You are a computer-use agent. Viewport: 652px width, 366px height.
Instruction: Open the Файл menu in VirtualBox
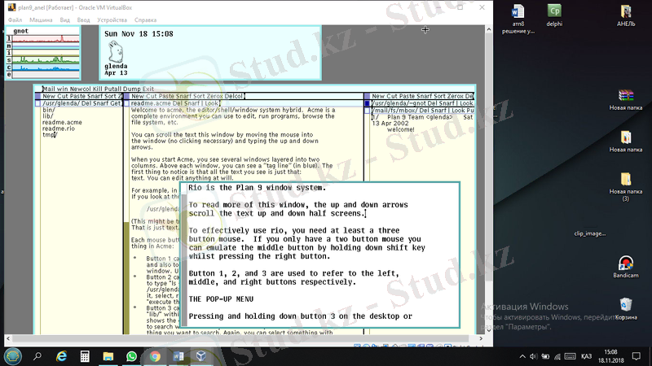coord(15,20)
